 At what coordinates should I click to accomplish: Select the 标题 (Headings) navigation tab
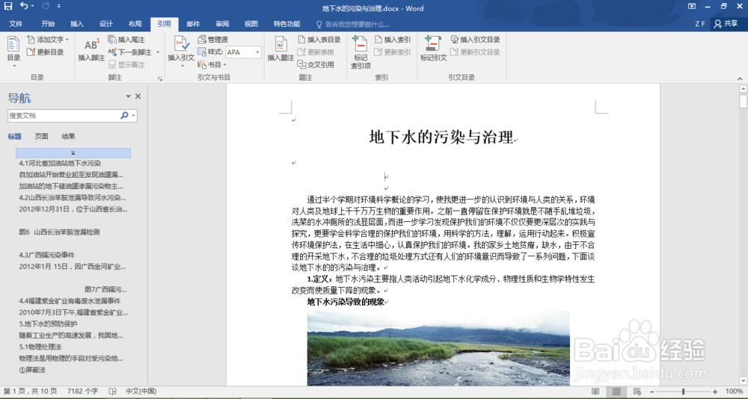(15, 136)
